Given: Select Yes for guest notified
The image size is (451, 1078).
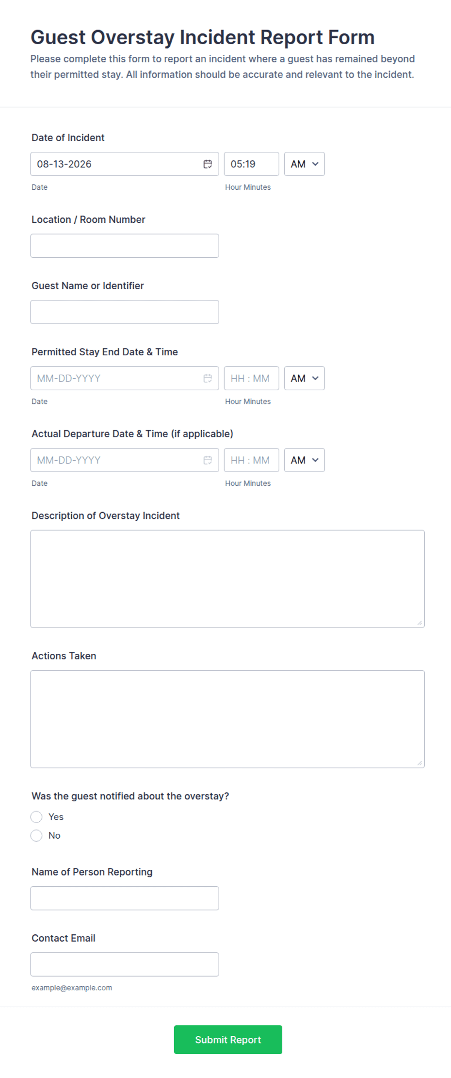Looking at the screenshot, I should point(36,817).
